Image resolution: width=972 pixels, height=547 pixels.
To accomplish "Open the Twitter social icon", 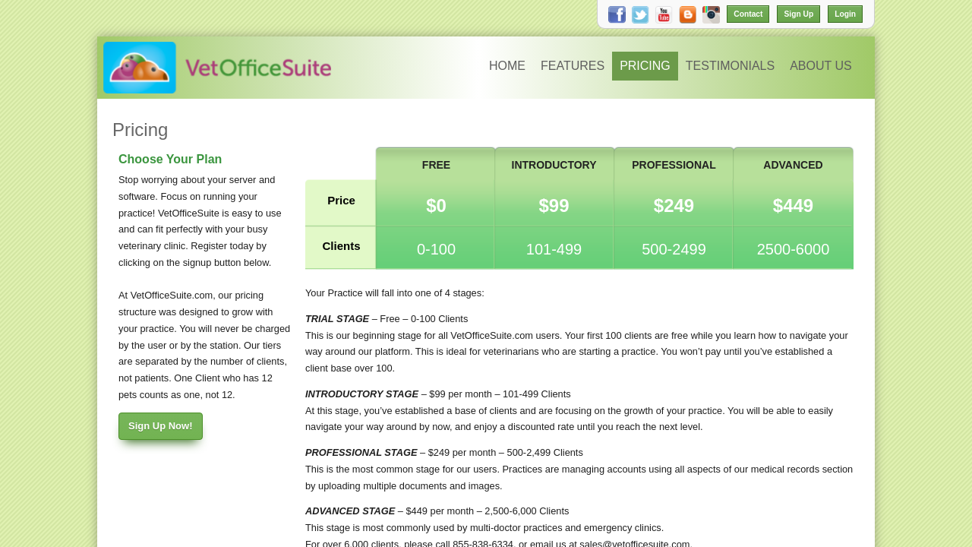I will point(640,14).
